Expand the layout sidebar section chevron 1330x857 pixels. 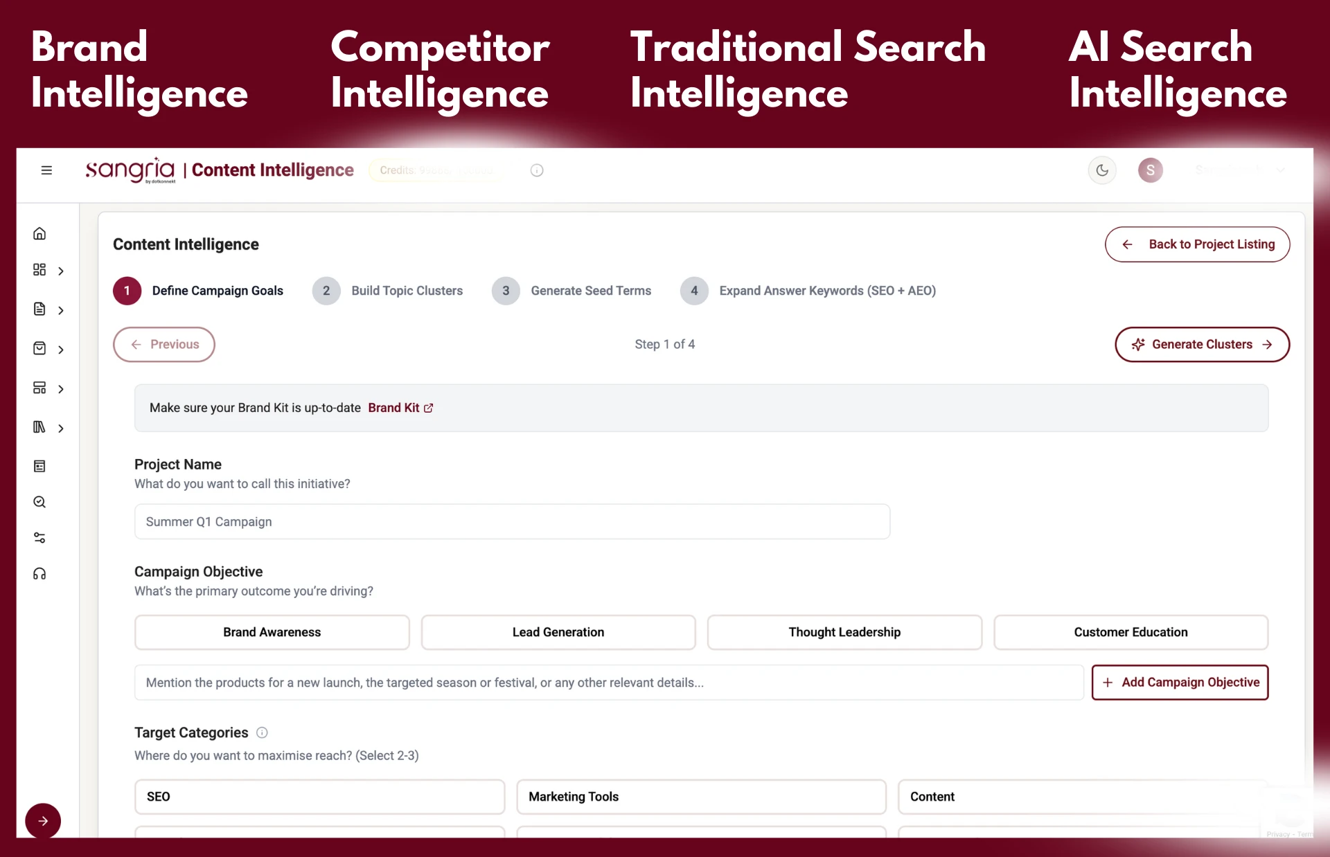[61, 388]
